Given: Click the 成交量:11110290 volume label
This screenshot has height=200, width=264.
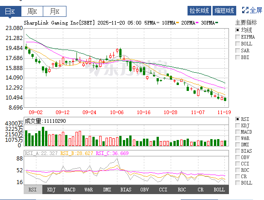Looking at the screenshot, I should click(x=46, y=121).
